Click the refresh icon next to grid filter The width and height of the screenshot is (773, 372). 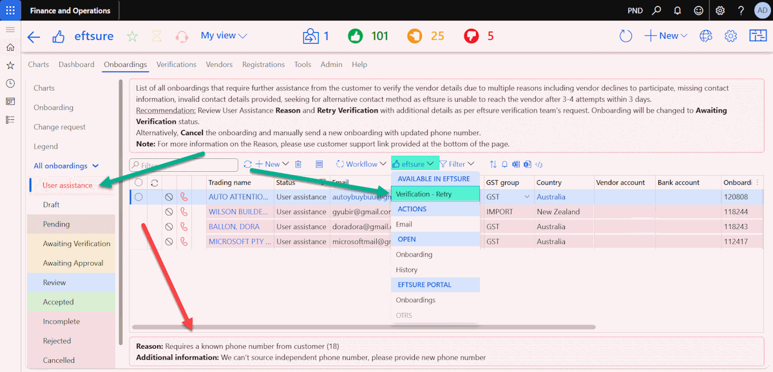coord(247,164)
